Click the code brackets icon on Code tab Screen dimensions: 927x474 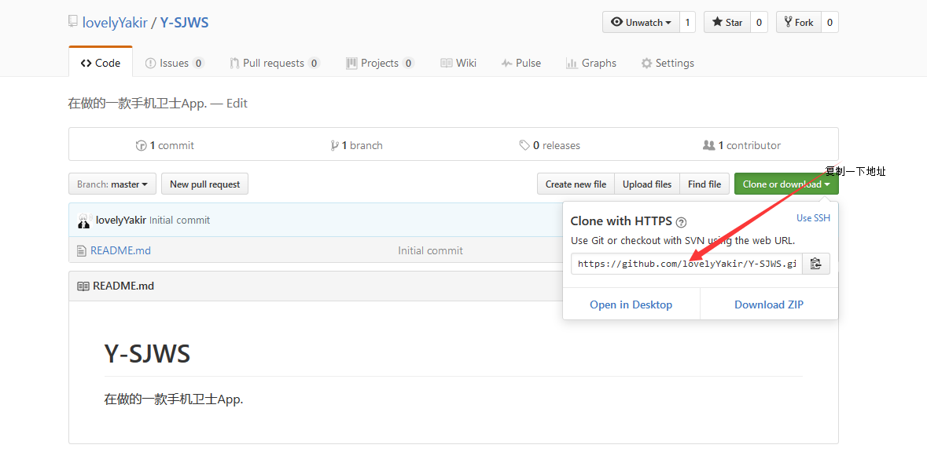pos(86,63)
